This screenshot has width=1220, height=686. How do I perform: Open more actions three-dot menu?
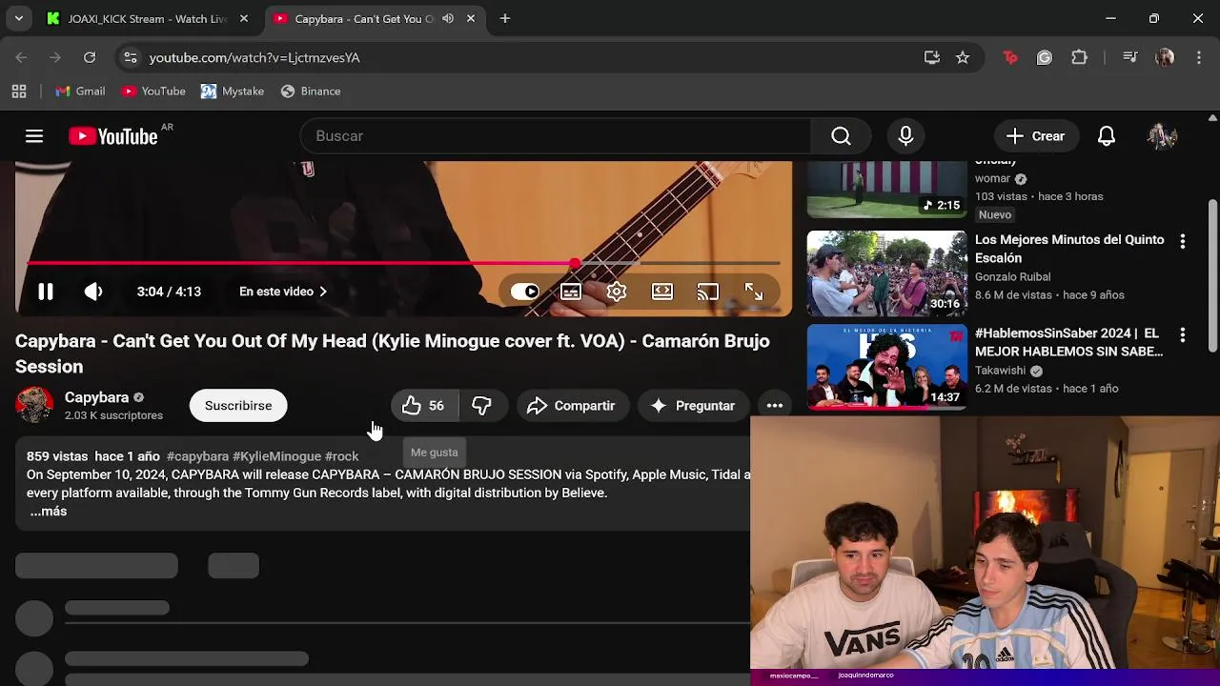775,406
